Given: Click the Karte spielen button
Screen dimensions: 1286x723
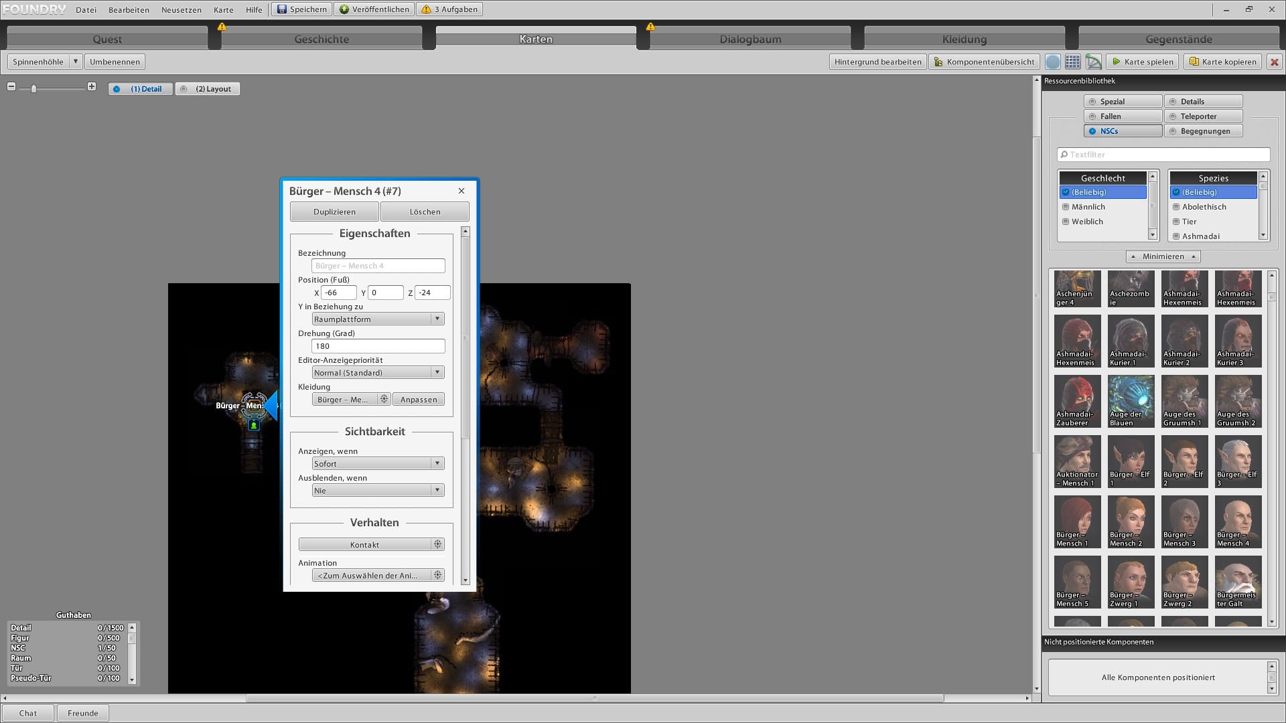Looking at the screenshot, I should point(1143,62).
